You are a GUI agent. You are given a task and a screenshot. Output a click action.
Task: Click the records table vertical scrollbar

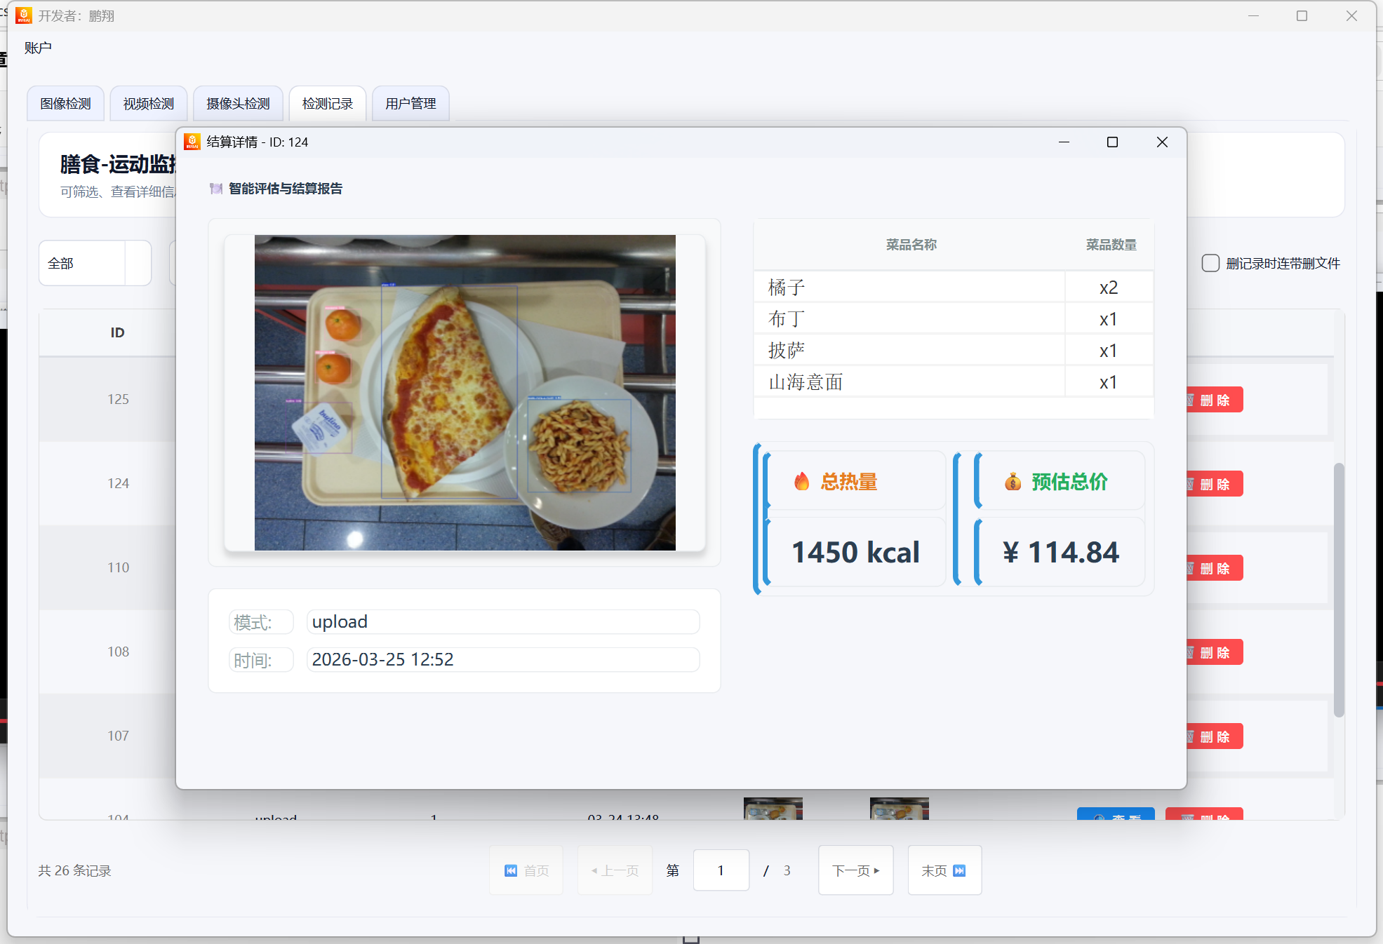tap(1339, 589)
